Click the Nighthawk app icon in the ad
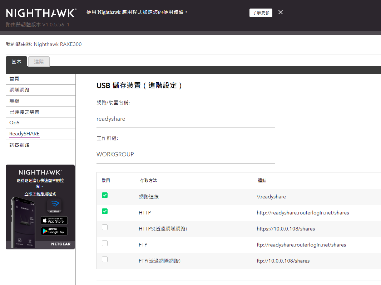This screenshot has width=381, height=285. click(x=54, y=206)
